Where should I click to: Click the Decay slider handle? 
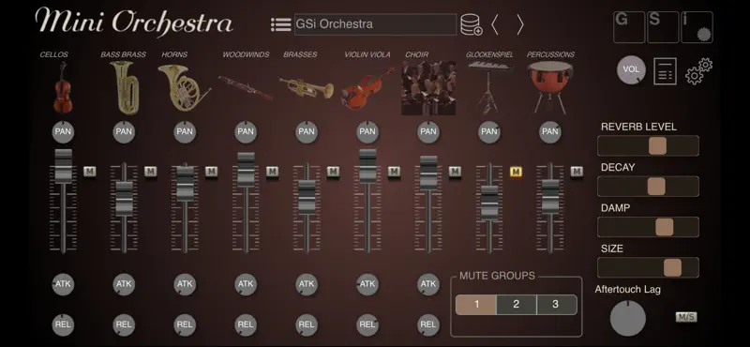pyautogui.click(x=656, y=187)
